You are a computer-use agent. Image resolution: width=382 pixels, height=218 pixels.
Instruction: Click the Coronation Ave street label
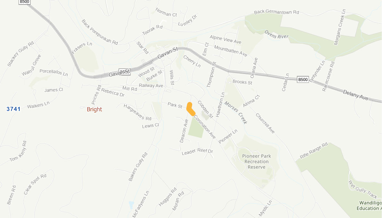205,127
